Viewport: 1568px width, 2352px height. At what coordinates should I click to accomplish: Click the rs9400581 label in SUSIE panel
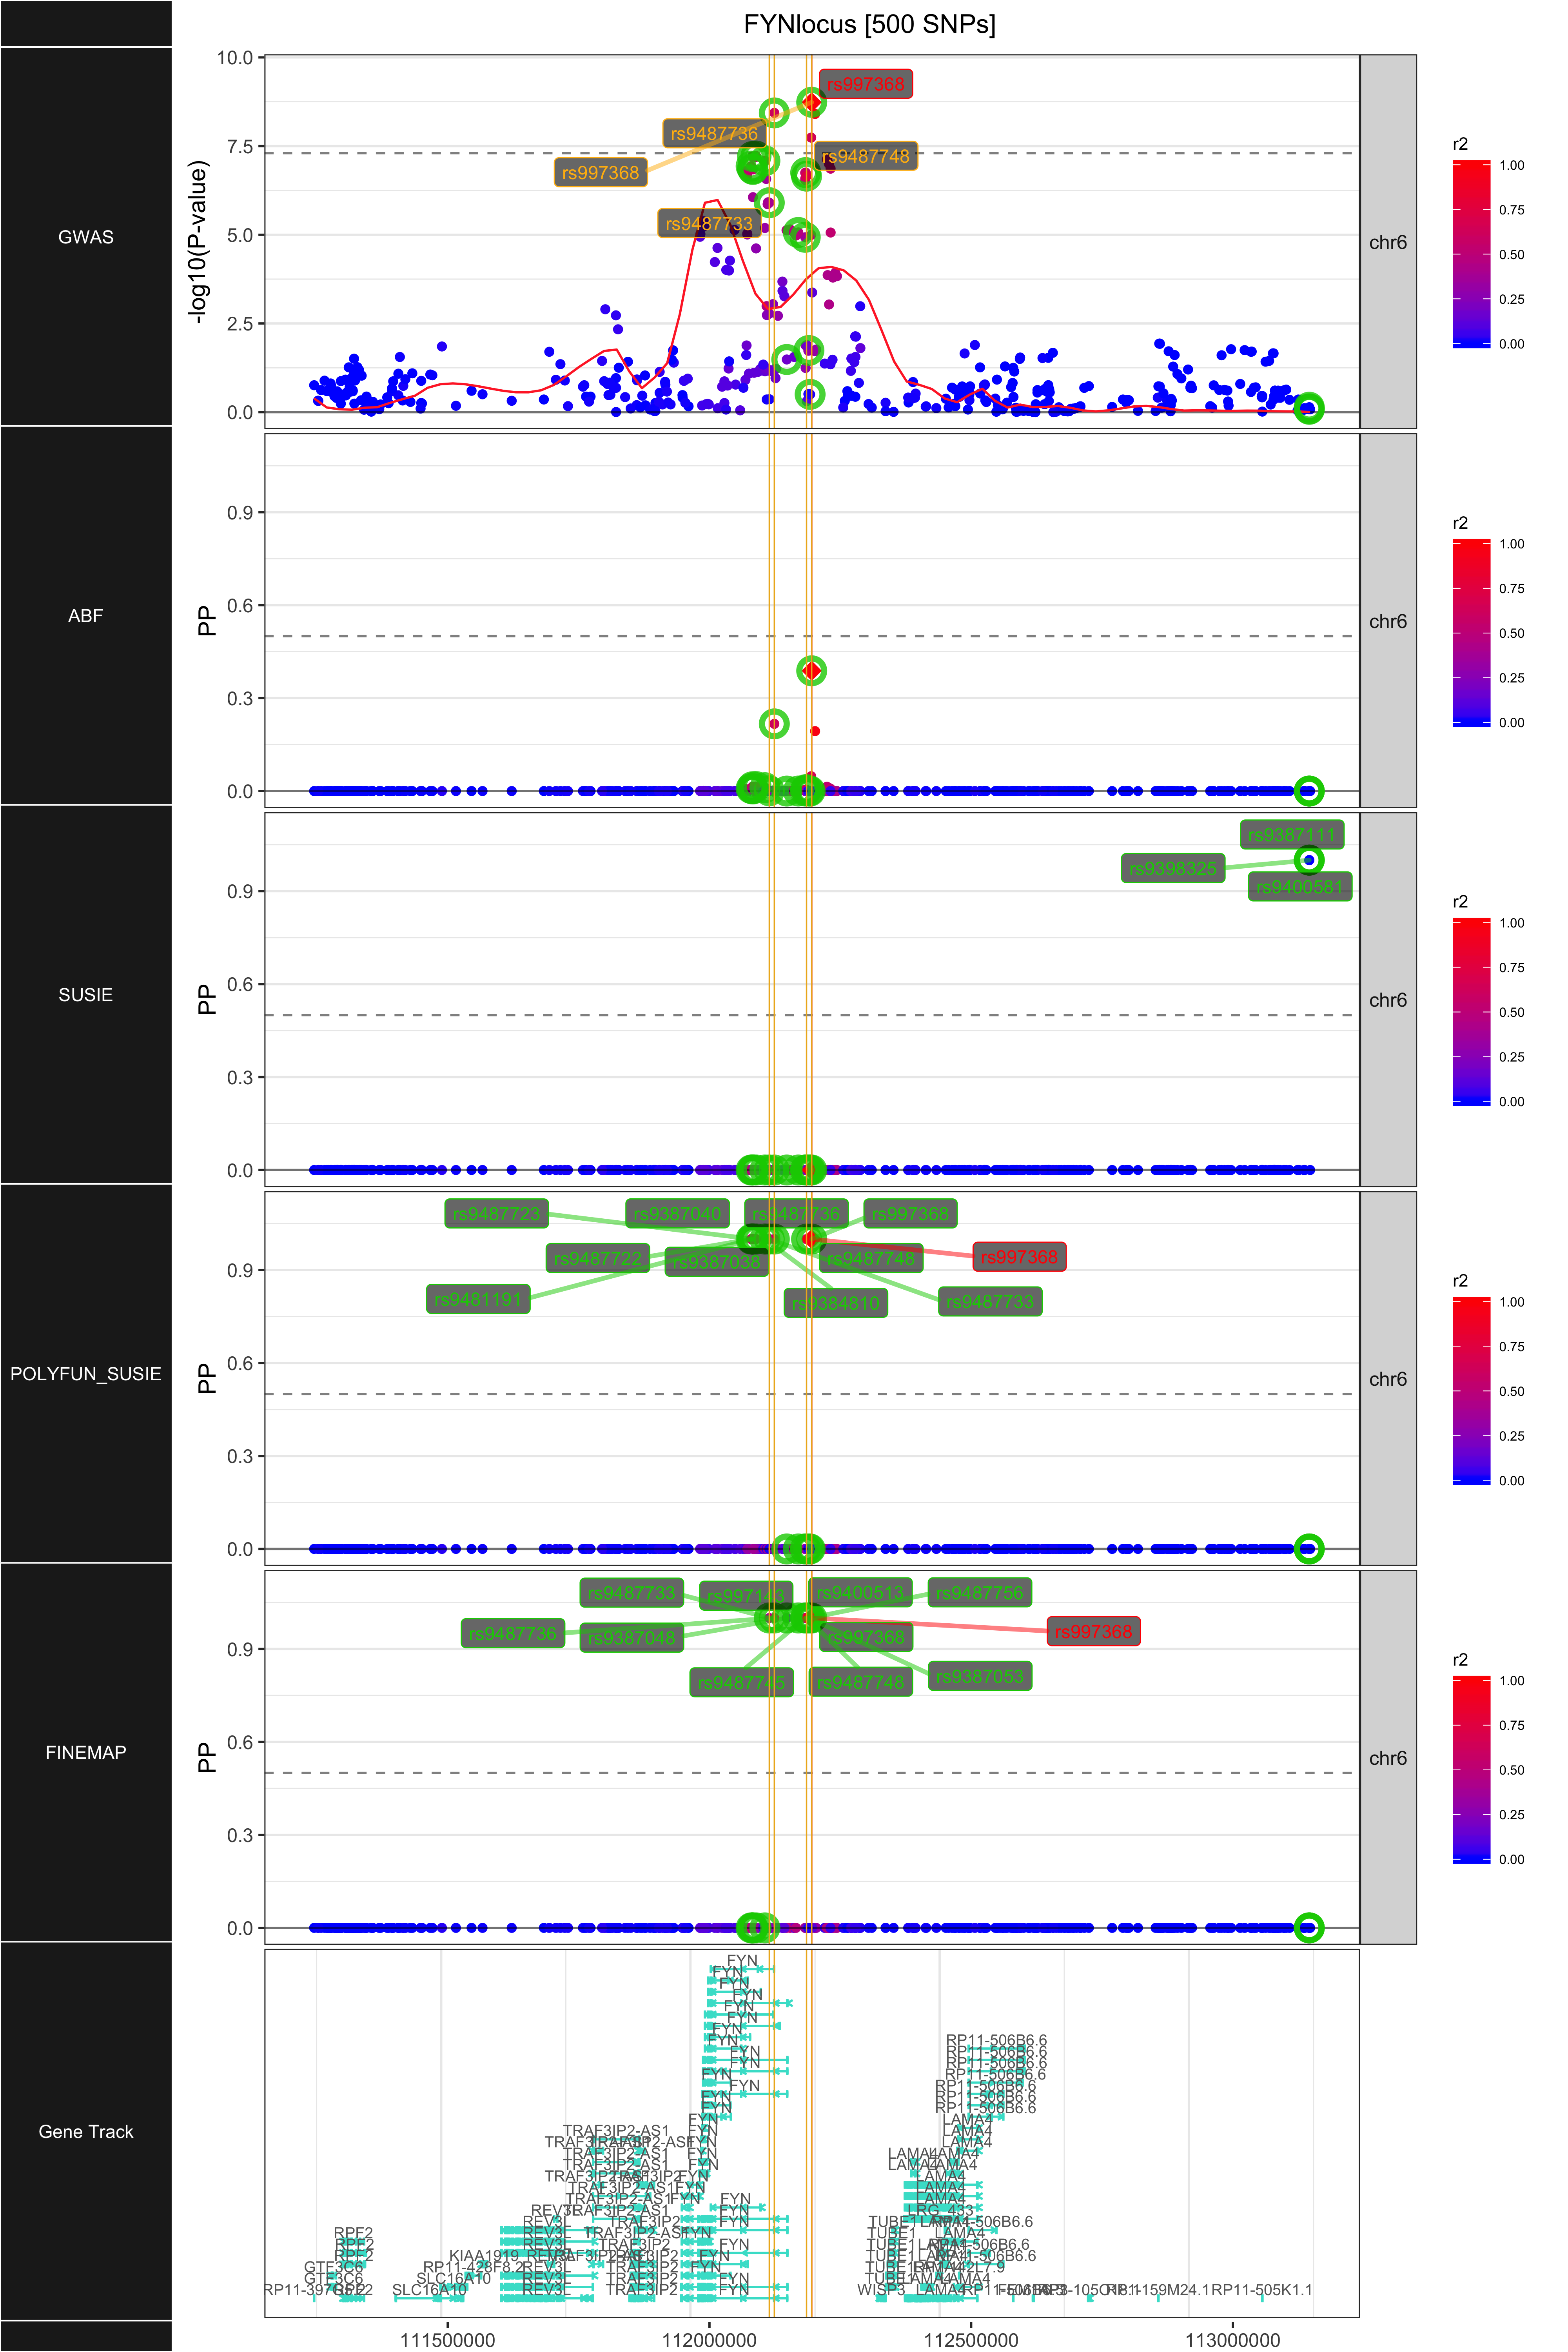[1300, 887]
